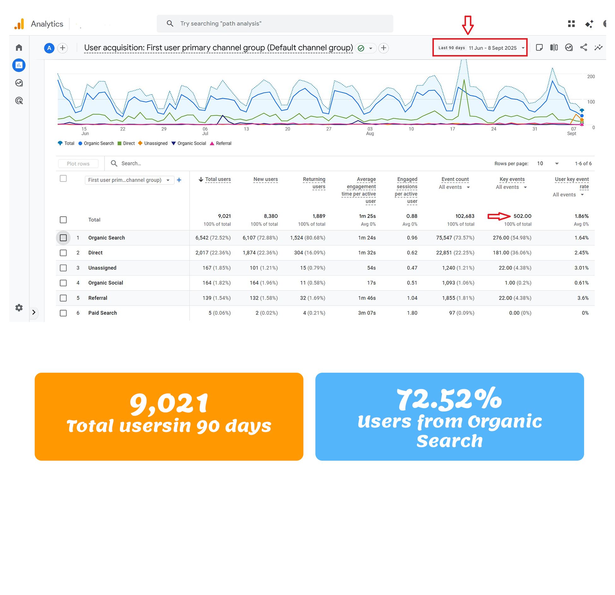Image resolution: width=615 pixels, height=595 pixels.
Task: Sort by the New users column header
Action: (x=266, y=179)
